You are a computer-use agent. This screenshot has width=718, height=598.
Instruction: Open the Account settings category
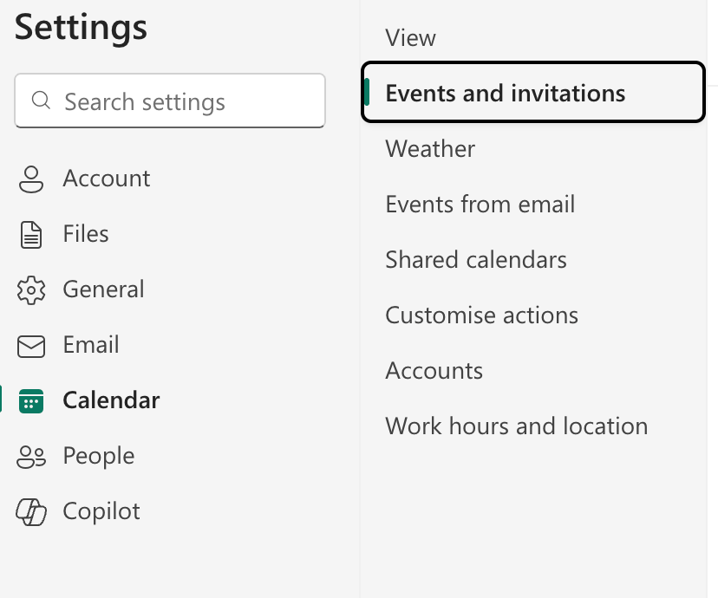(x=106, y=178)
